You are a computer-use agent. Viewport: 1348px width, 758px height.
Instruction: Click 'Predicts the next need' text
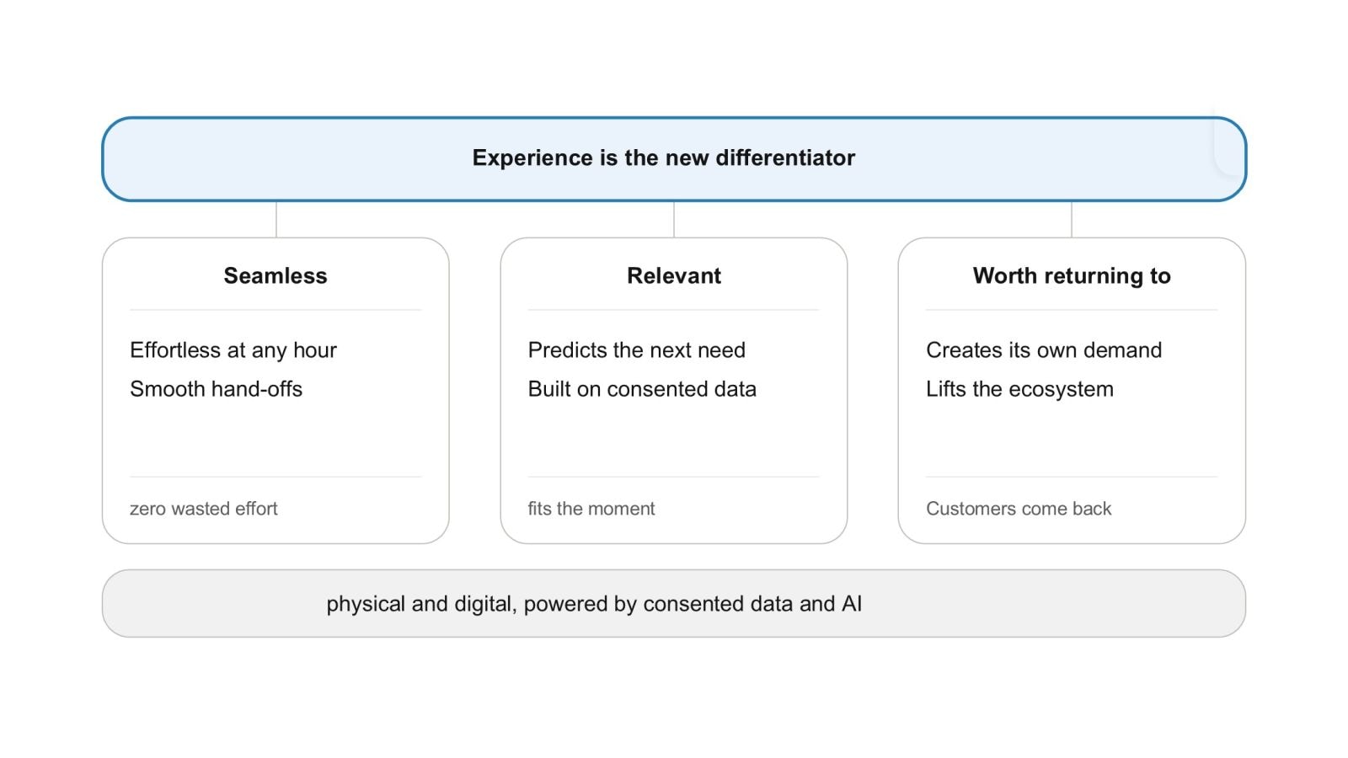click(x=636, y=350)
